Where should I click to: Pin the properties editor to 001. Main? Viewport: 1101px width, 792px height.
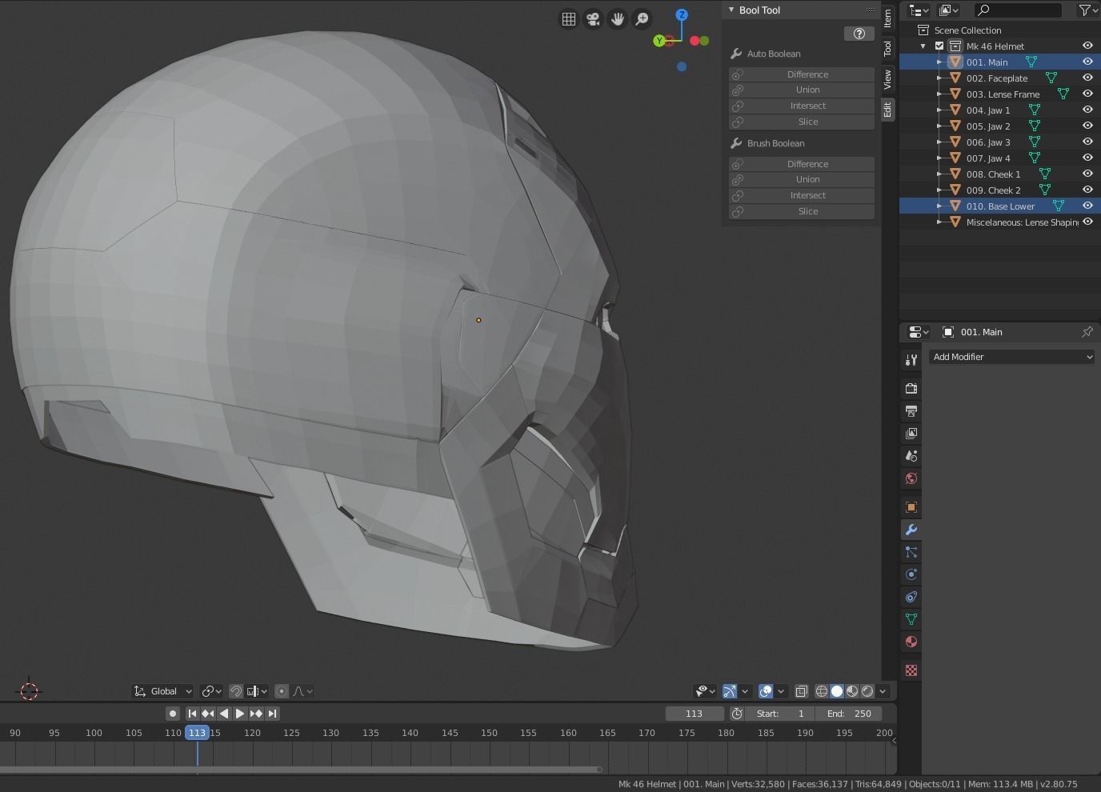pos(1087,332)
